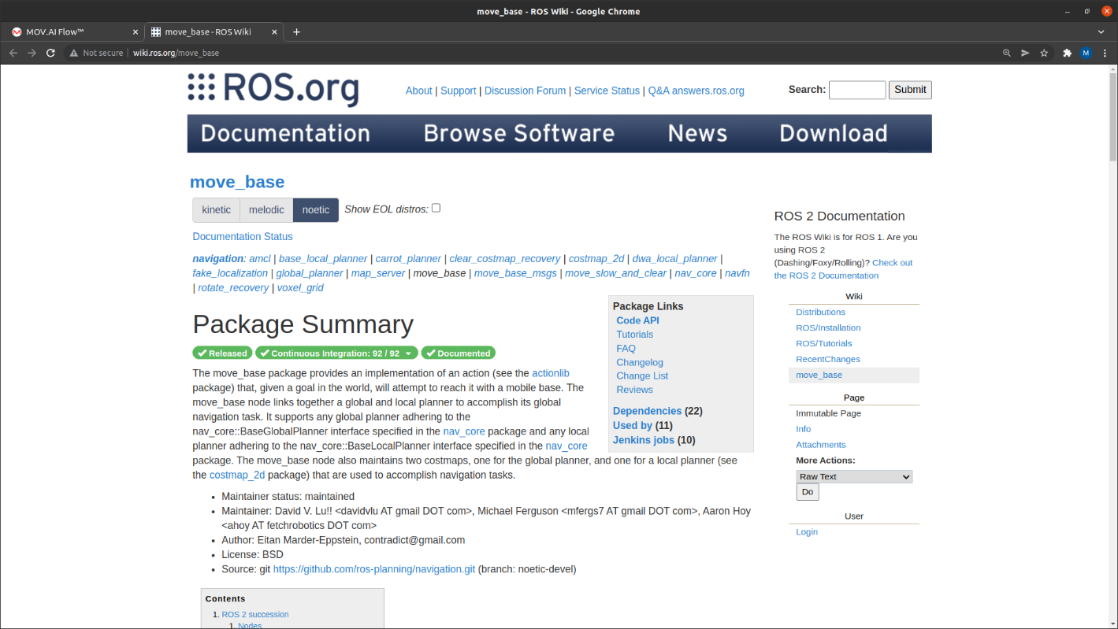Open the Changelog link
The height and width of the screenshot is (629, 1118).
640,362
